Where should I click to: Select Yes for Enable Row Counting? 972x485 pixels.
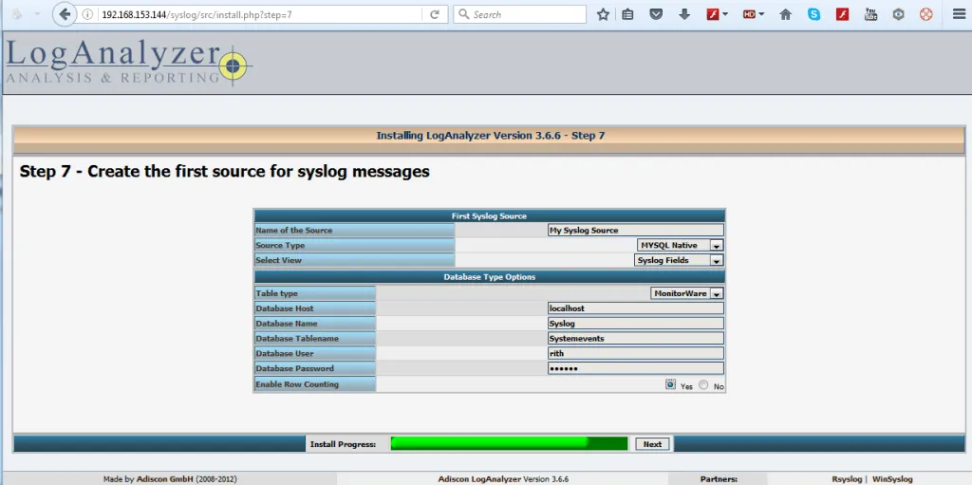[x=670, y=384]
